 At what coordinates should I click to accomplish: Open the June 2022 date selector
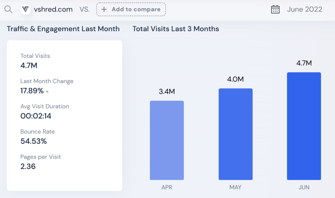305,9
